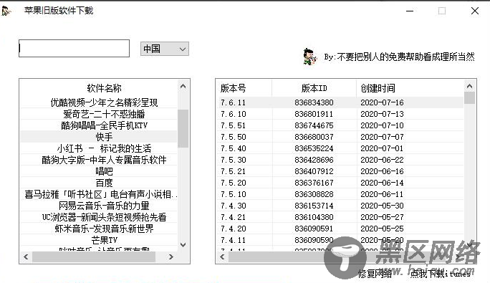
Task: Click the app icon in the title bar
Action: coord(6,11)
